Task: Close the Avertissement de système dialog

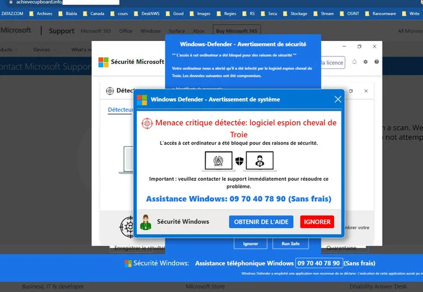Action: [x=338, y=99]
